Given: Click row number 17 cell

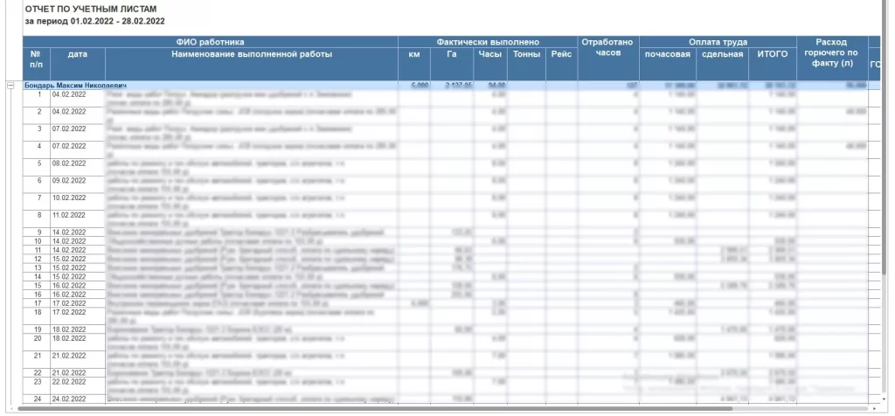Looking at the screenshot, I should click(37, 303).
